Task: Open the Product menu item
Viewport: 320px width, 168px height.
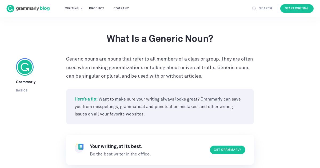Action: [97, 9]
